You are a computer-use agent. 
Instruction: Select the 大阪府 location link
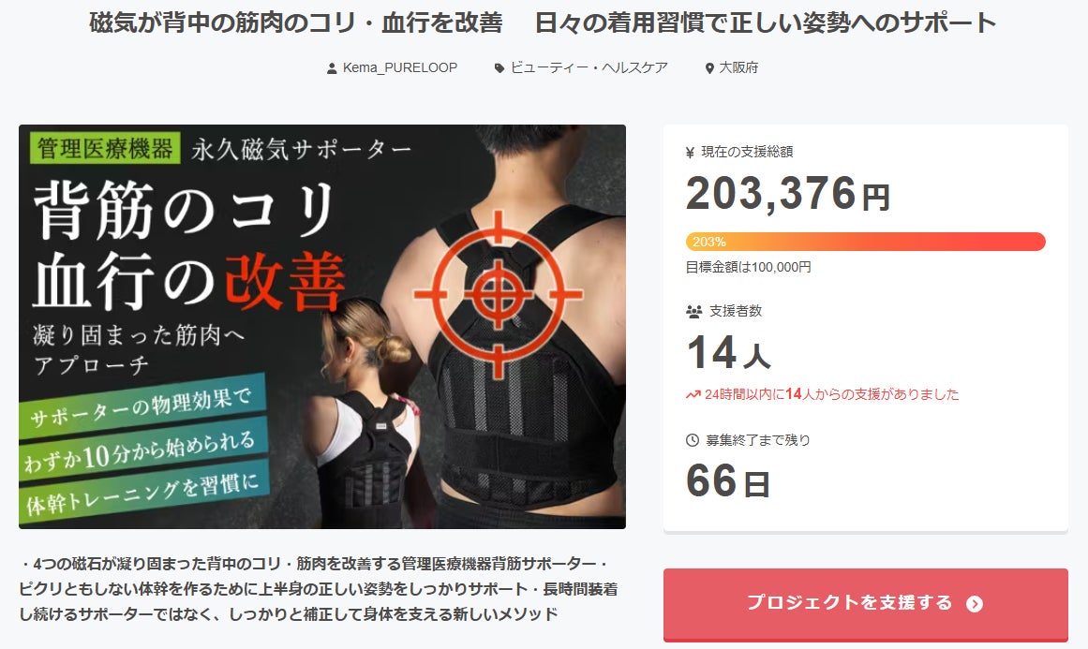coord(738,68)
